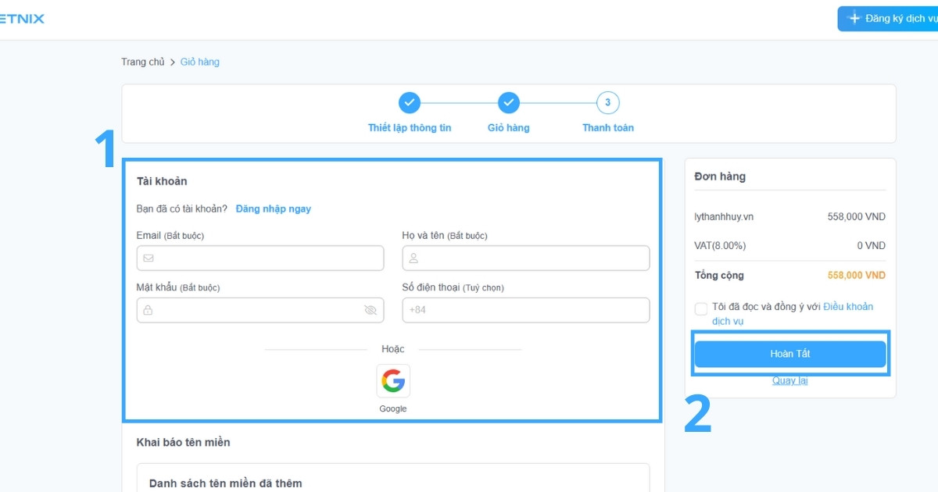This screenshot has height=492, width=938.
Task: Click the envelope icon in Email field
Action: pos(149,258)
